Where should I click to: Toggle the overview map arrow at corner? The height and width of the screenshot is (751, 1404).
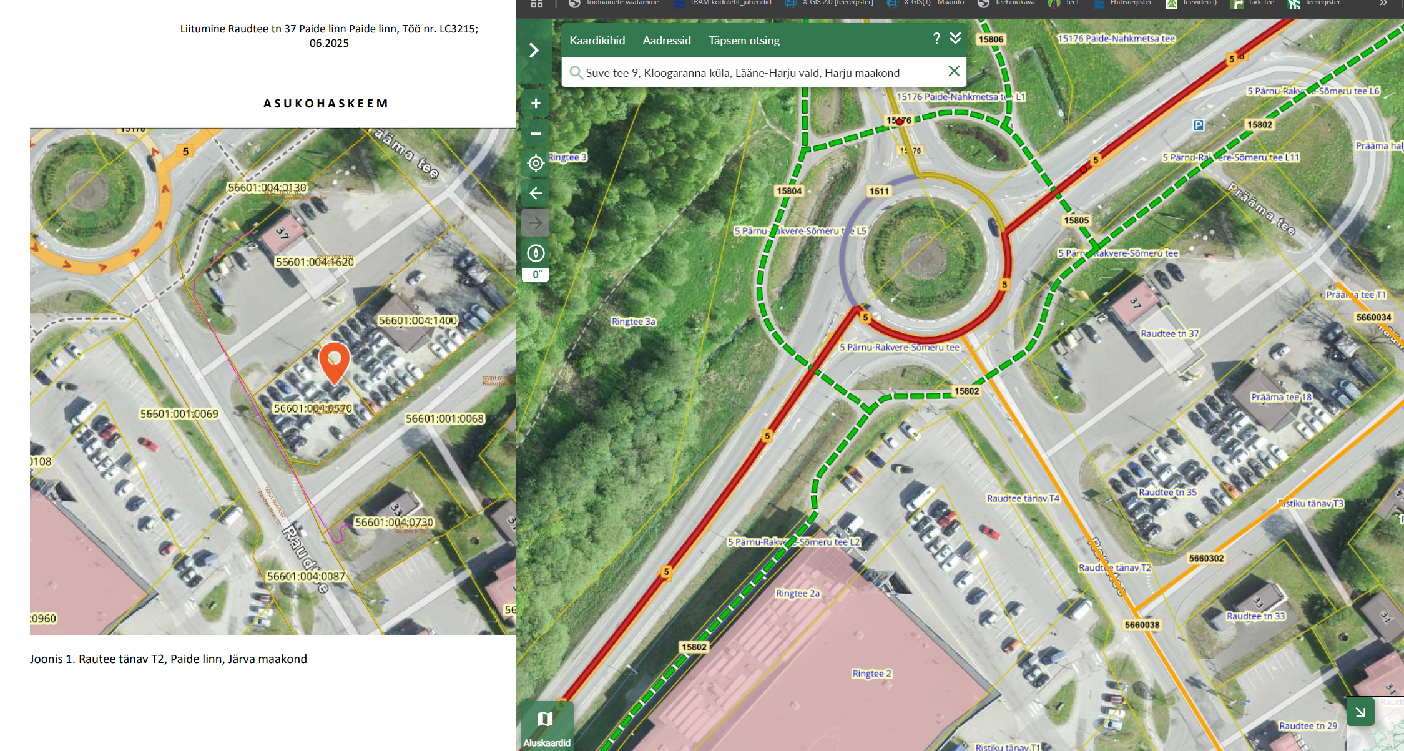pos(1360,712)
